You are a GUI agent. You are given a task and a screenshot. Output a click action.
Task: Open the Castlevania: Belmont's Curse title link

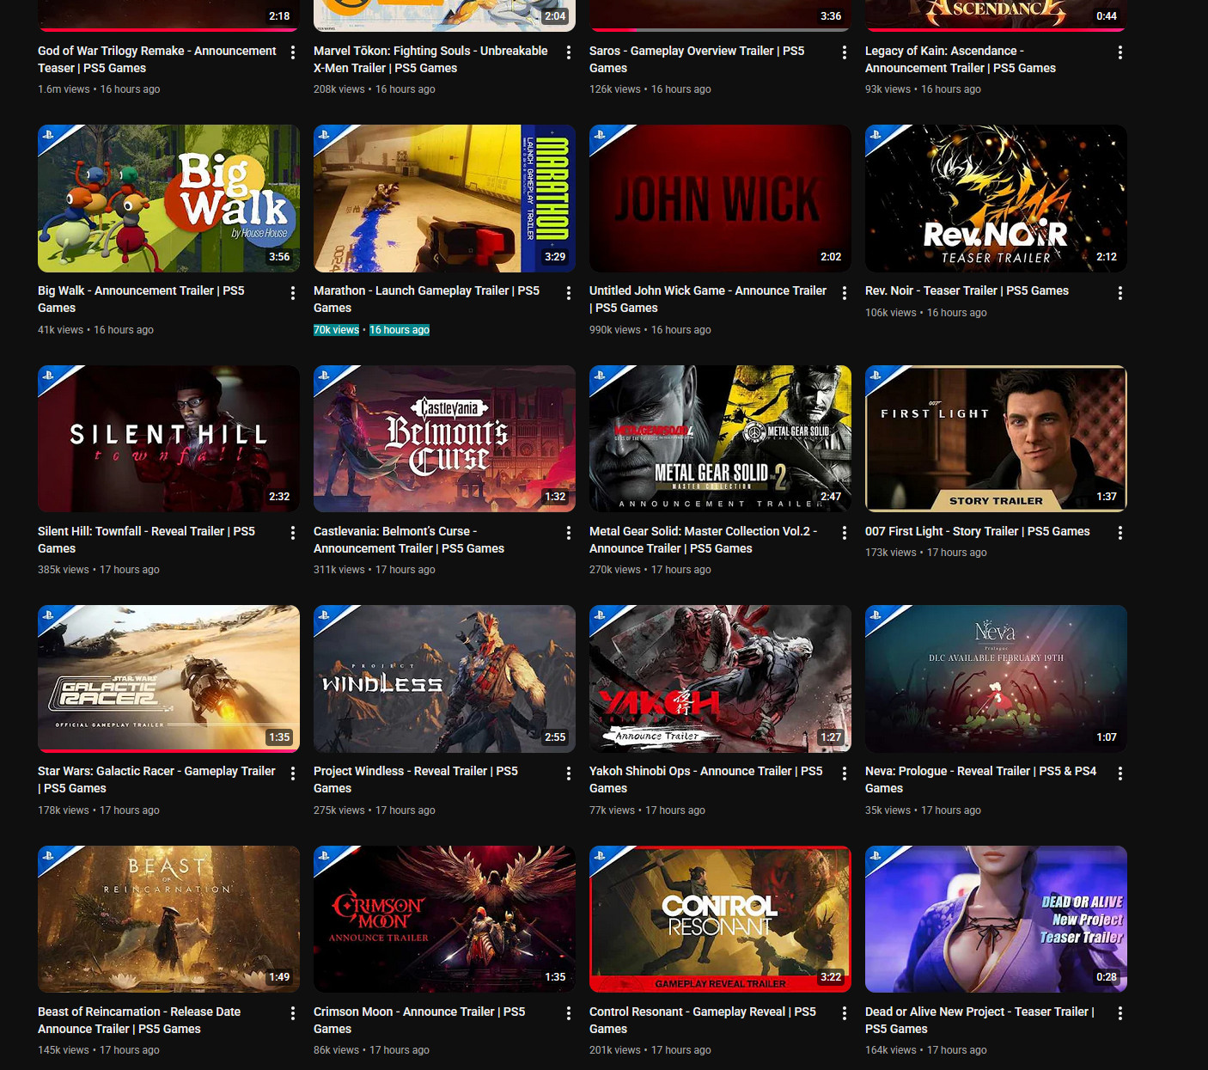point(409,540)
